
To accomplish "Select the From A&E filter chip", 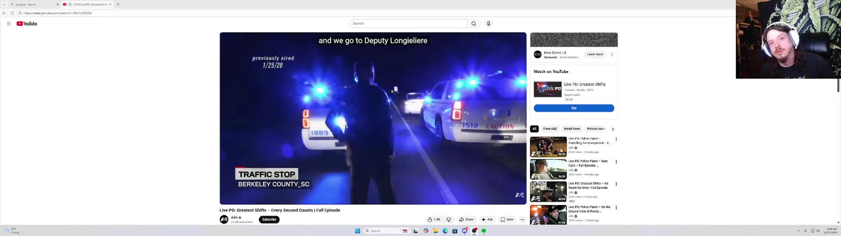I will 550,129.
